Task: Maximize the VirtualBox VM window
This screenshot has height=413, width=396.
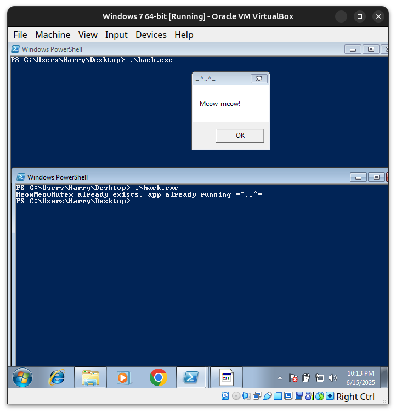Action: [x=360, y=16]
